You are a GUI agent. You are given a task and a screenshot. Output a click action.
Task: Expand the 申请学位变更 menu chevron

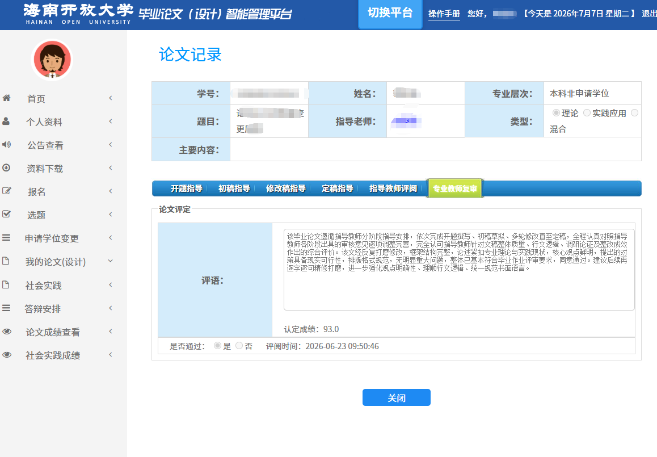click(x=111, y=238)
